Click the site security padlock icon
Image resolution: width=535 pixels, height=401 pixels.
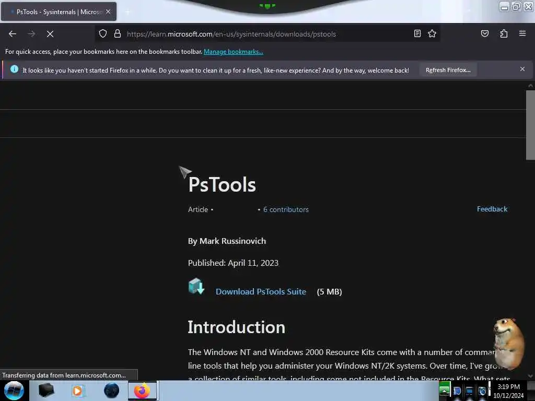(x=118, y=34)
